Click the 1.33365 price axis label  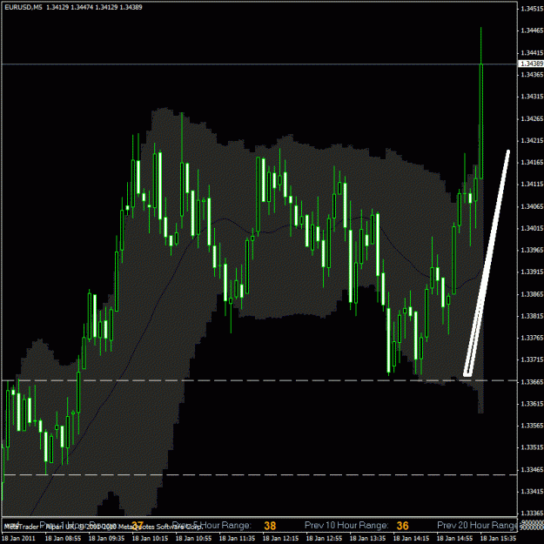pos(532,514)
